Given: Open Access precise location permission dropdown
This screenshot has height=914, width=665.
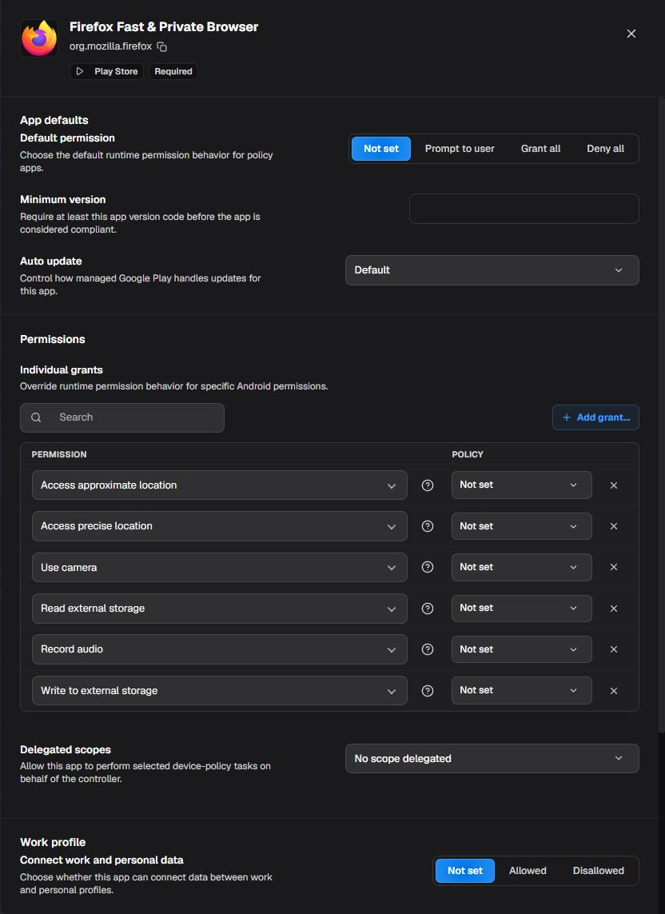Looking at the screenshot, I should point(219,526).
